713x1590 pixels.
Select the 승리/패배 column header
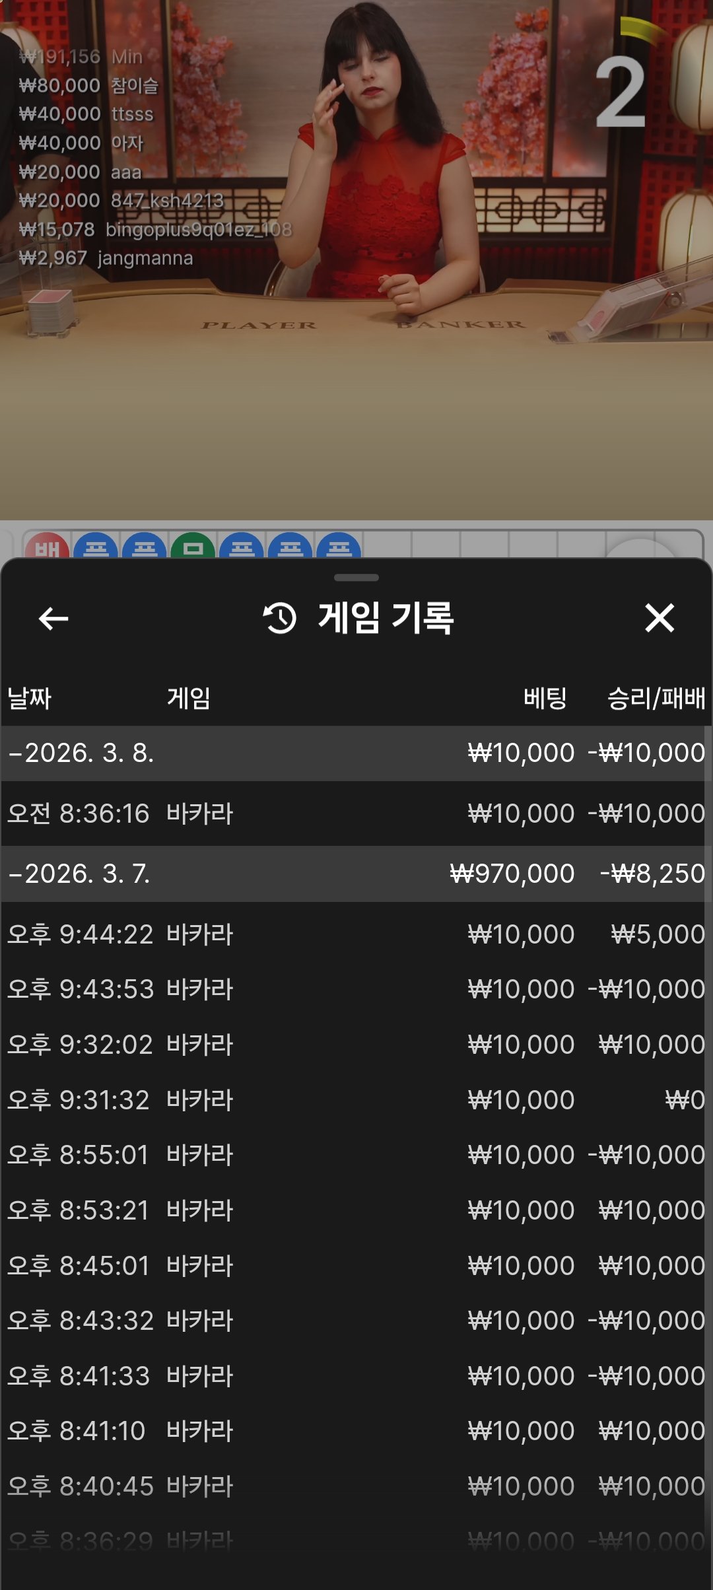tap(656, 698)
